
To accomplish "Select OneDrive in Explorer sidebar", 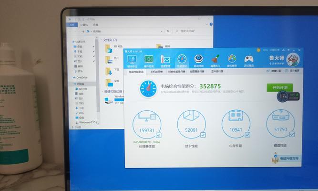I will click(x=80, y=78).
